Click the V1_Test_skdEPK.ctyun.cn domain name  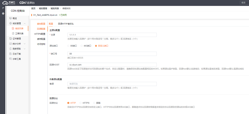click(x=45, y=15)
